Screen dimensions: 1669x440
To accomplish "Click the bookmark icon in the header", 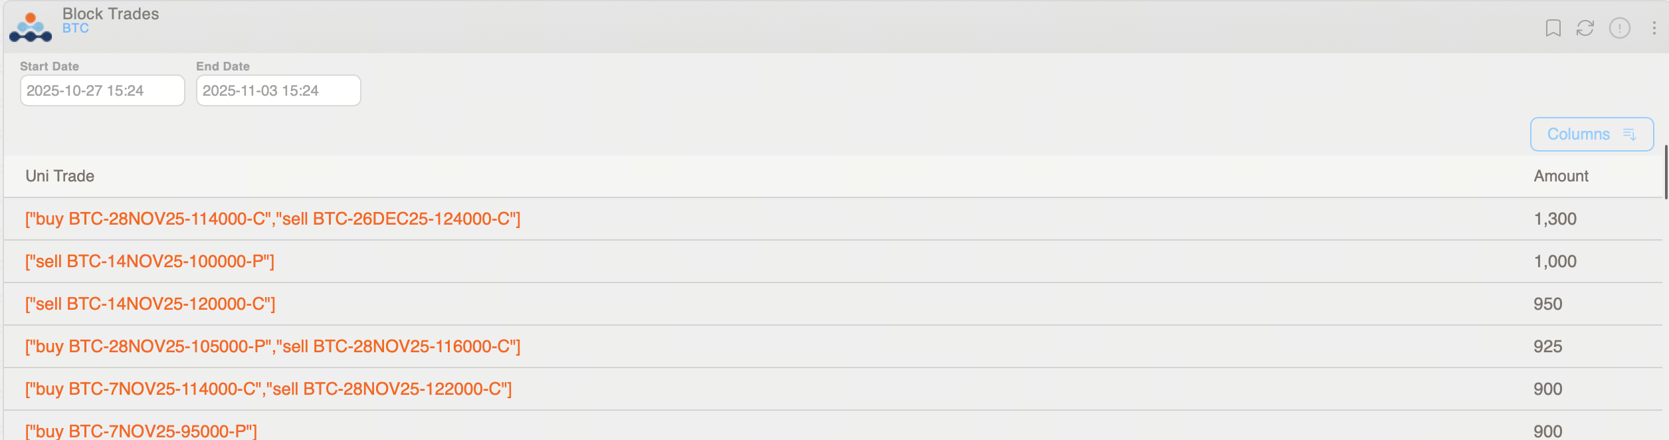I will click(1553, 28).
